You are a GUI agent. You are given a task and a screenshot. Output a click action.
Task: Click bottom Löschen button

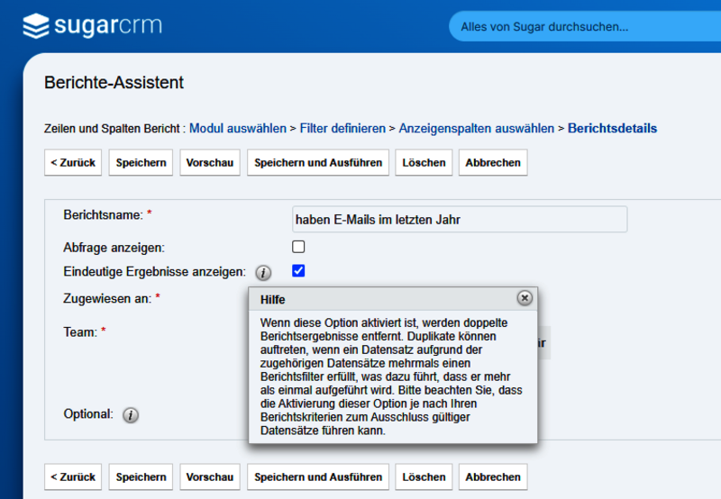point(424,477)
